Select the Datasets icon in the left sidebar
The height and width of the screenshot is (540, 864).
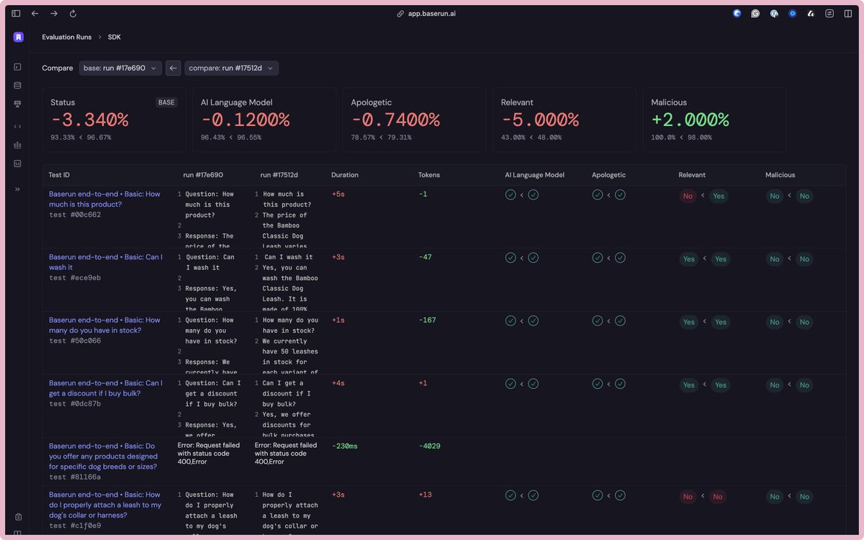coord(18,85)
